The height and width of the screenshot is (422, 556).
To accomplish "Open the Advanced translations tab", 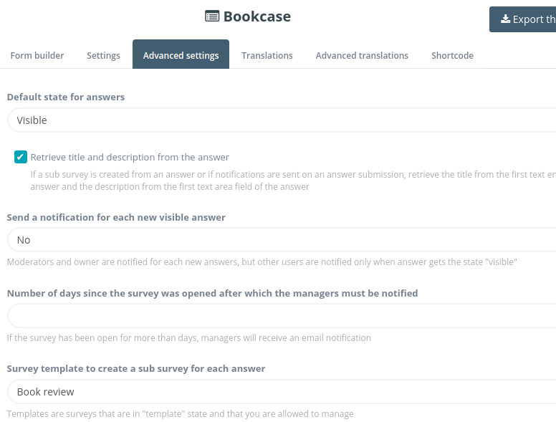I will (362, 56).
